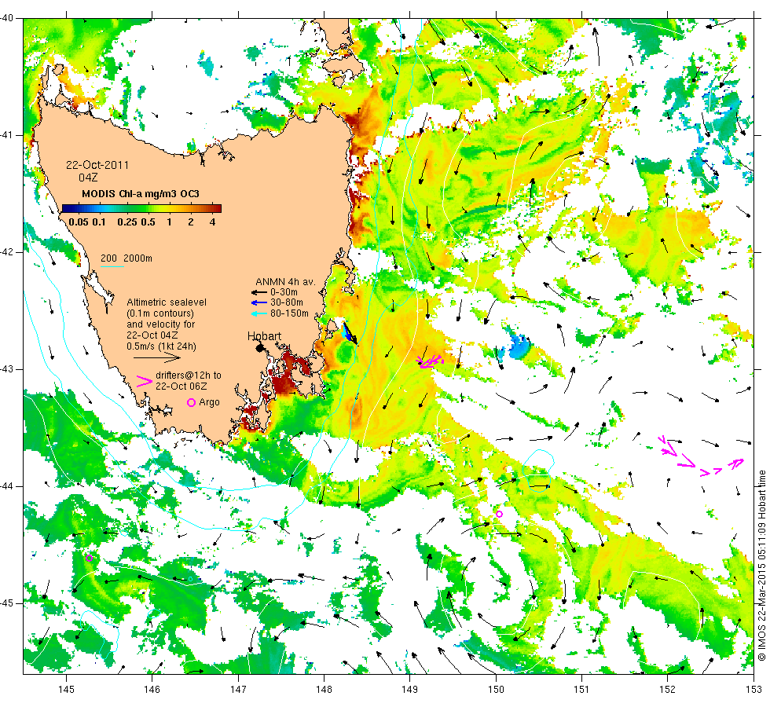Click the magenta Argo circle in legend
The width and height of the screenshot is (770, 707).
point(192,402)
